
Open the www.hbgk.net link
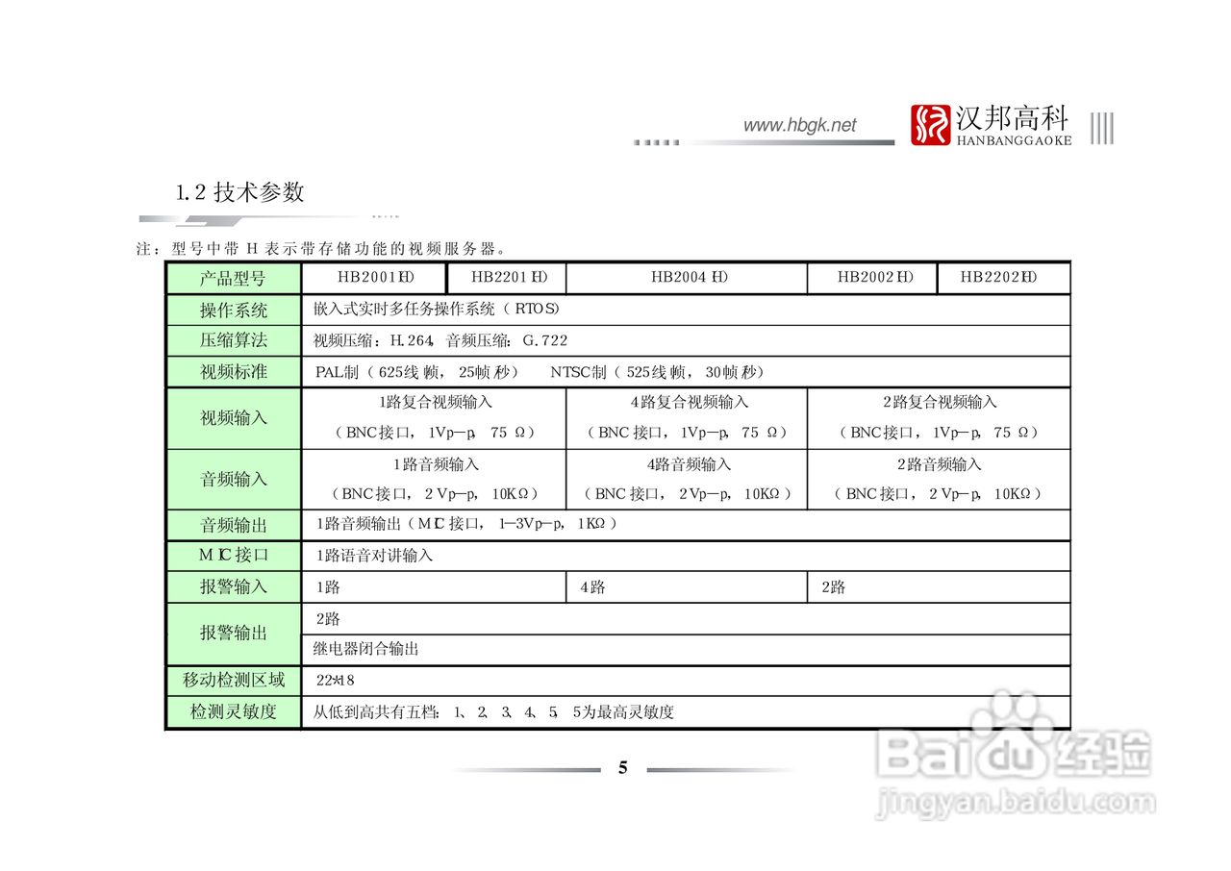point(800,125)
